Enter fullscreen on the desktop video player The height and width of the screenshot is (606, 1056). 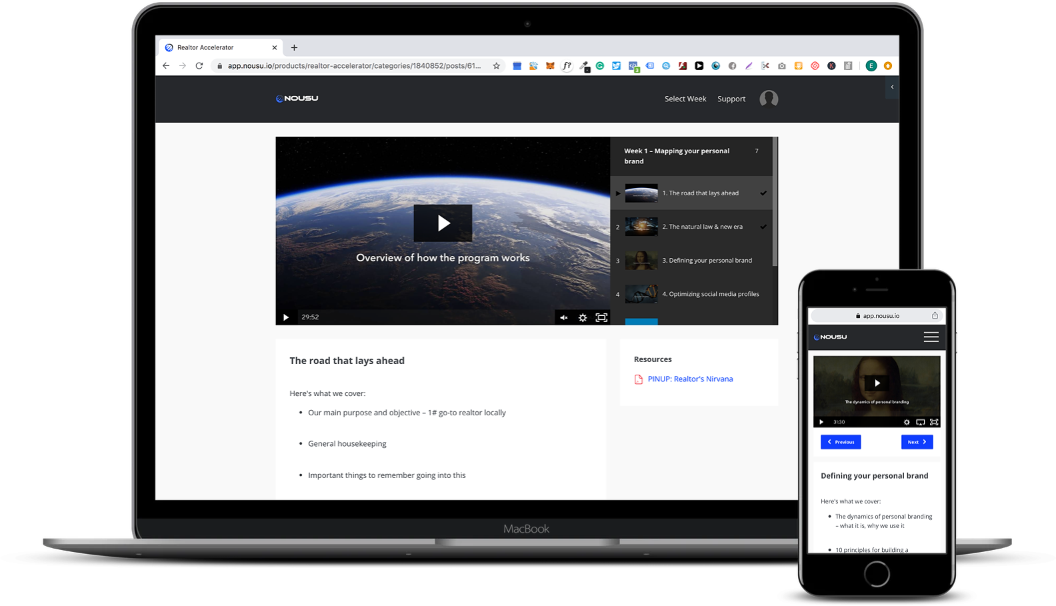(x=601, y=318)
